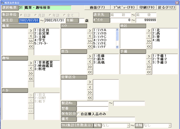Click the move-right arrow beside 趣味 list
Image resolution: width=180 pixels, height=129 pixels.
tap(31, 63)
